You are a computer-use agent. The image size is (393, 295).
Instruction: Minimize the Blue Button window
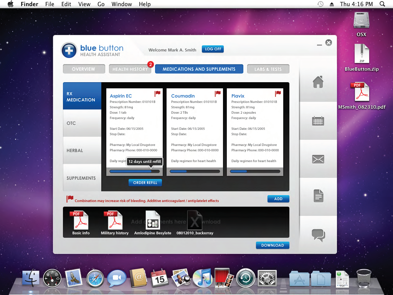click(319, 45)
